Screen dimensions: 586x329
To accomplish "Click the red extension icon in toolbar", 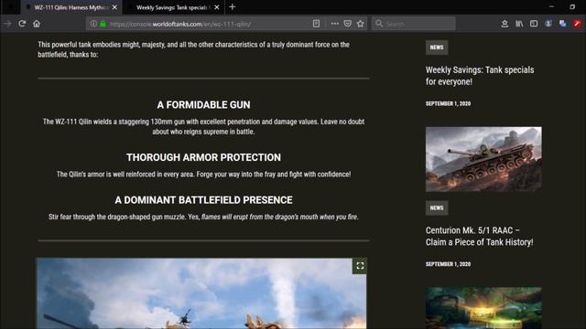I will tap(578, 24).
